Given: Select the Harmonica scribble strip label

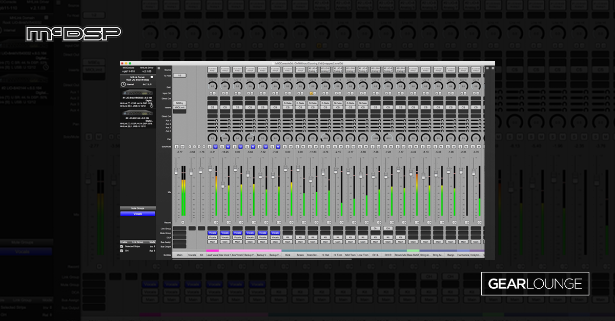Looking at the screenshot, I should coord(463,255).
